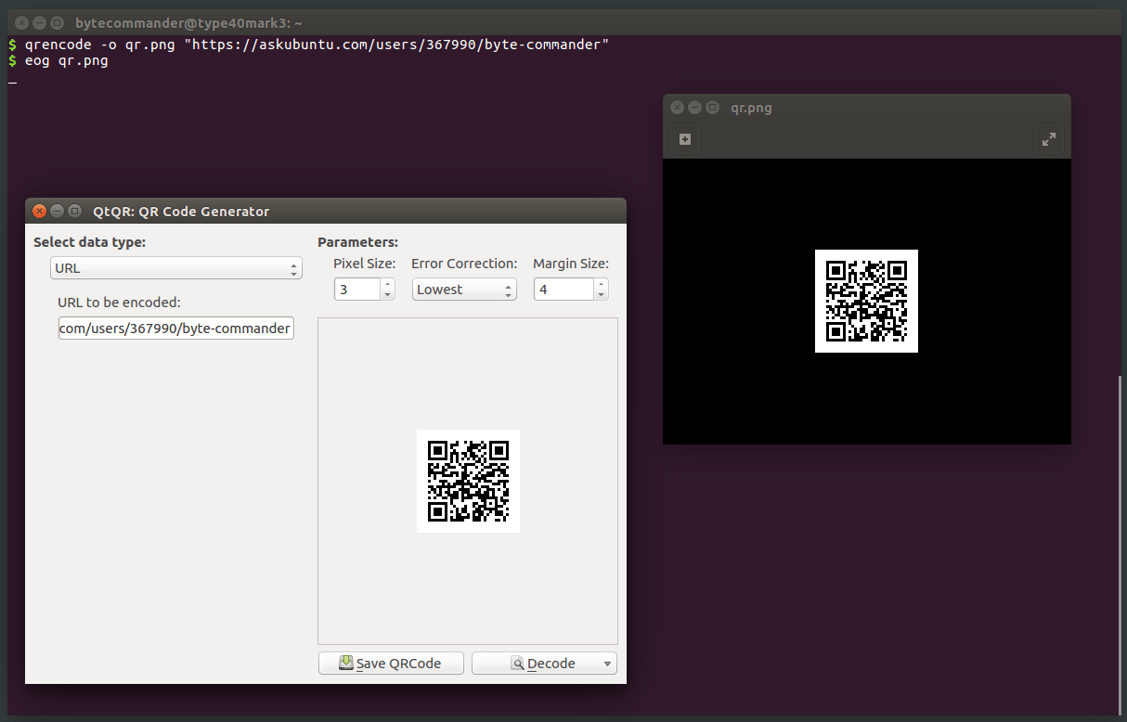Minimize the terminal window

click(x=39, y=22)
